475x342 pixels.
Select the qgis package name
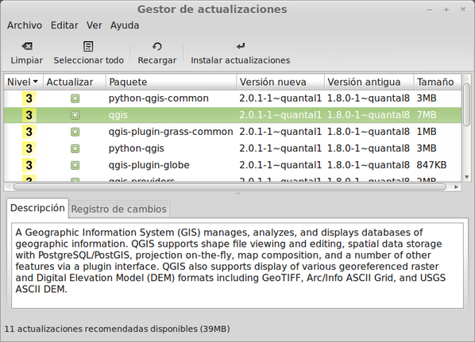click(118, 115)
